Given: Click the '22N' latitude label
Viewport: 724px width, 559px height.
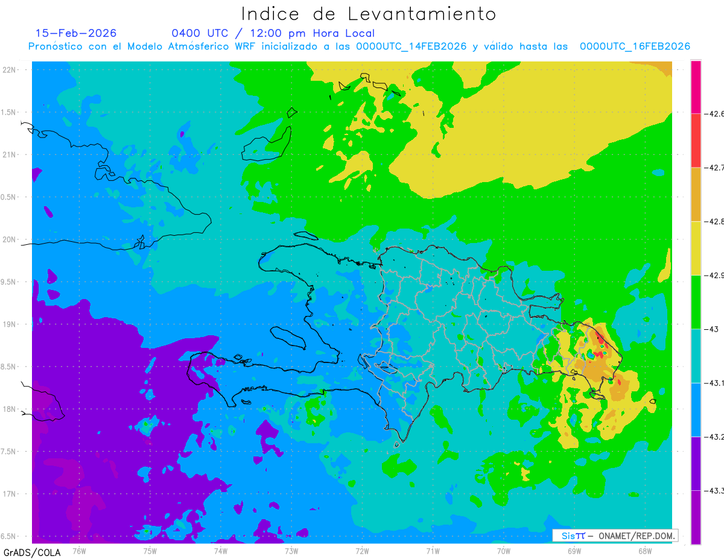Looking at the screenshot, I should click(x=10, y=70).
